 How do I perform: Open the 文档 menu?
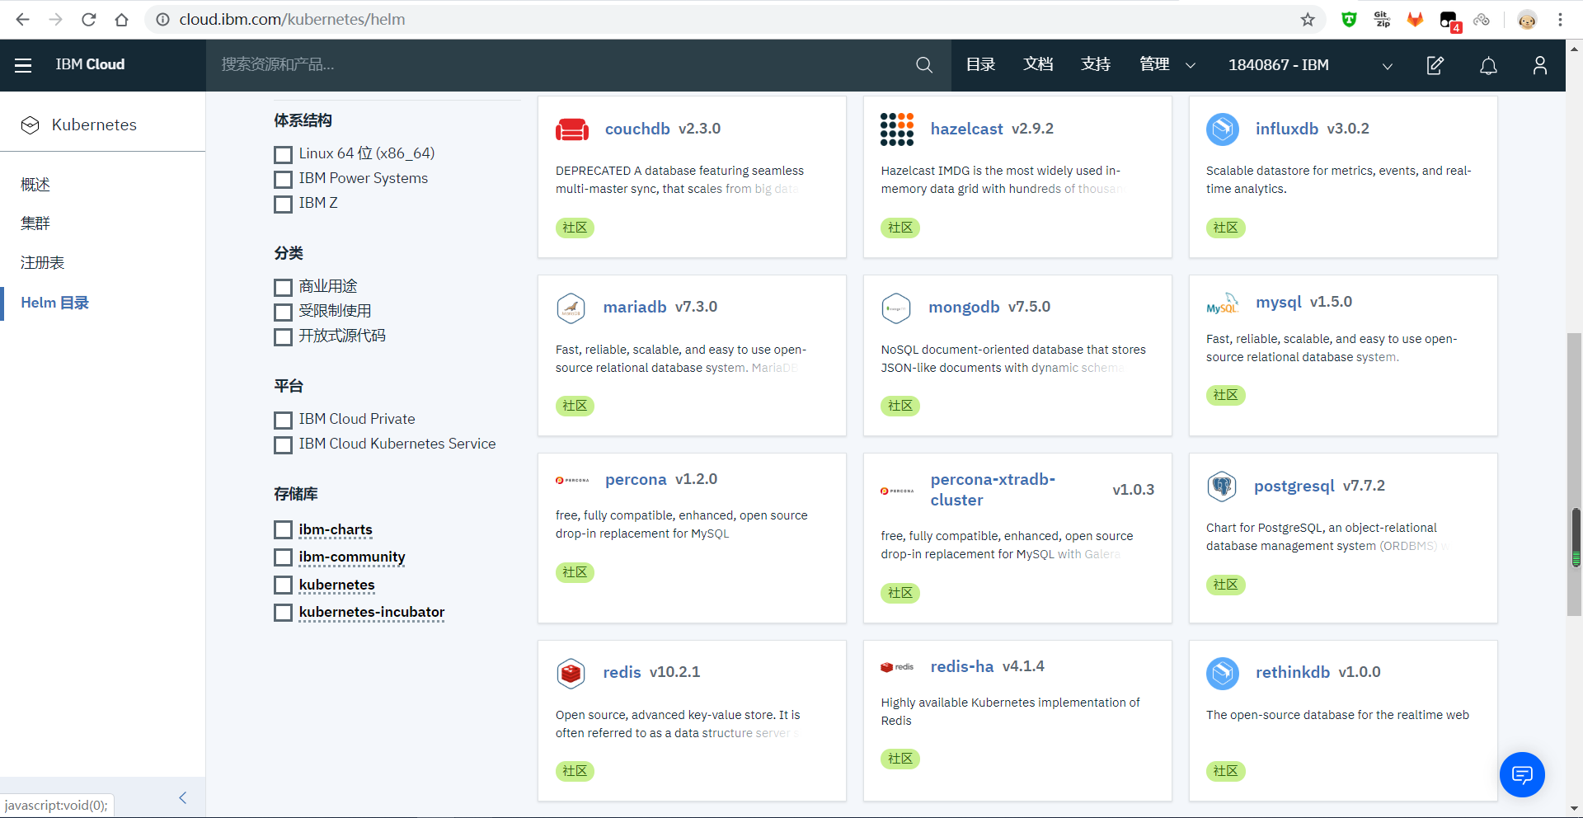pyautogui.click(x=1038, y=64)
